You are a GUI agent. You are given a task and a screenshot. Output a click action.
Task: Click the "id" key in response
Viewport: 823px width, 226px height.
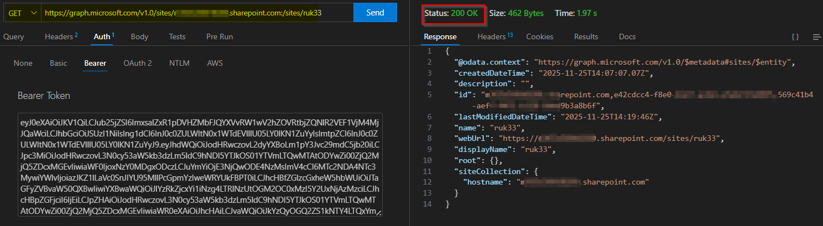[463, 95]
